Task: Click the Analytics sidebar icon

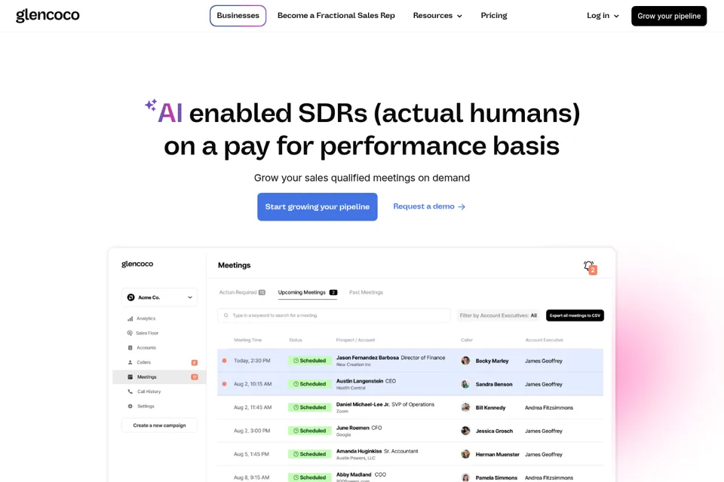Action: tap(130, 319)
